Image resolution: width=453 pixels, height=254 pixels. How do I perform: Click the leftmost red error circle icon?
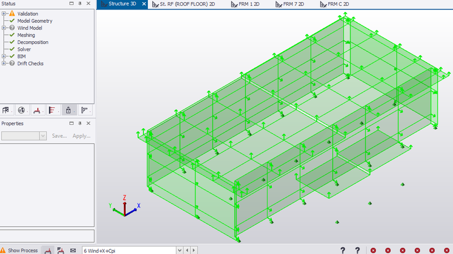point(373,251)
